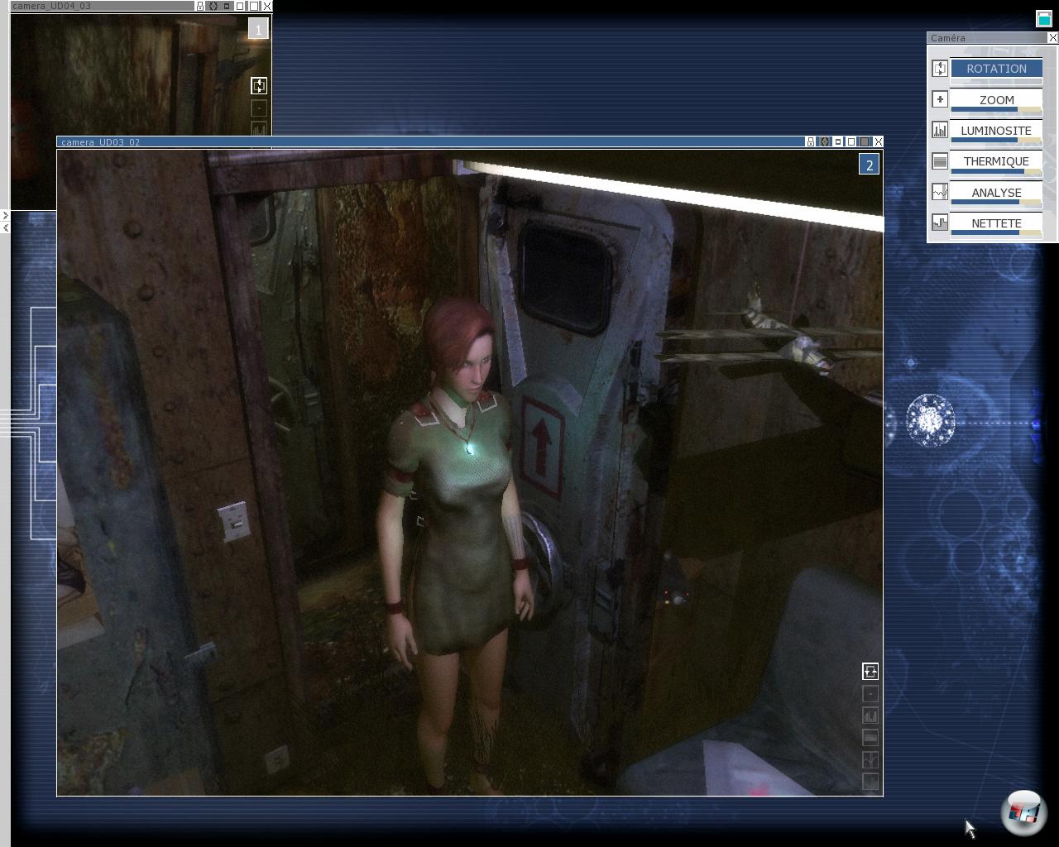Toggle the lock on camera_UD03_02 window
Screen dimensions: 1059x847
pos(810,142)
